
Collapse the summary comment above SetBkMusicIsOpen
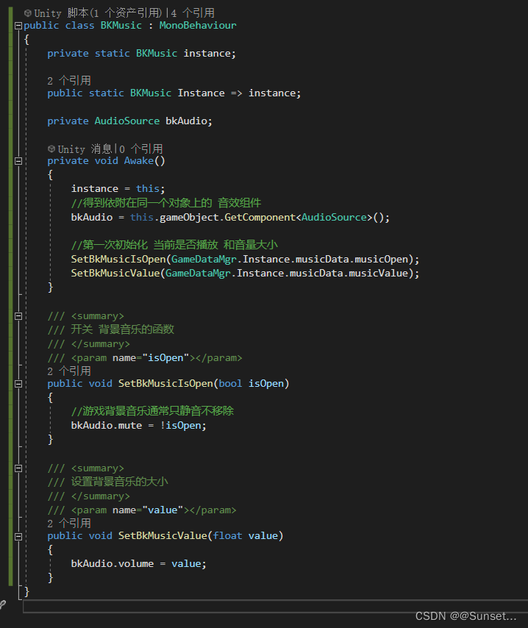coord(18,316)
